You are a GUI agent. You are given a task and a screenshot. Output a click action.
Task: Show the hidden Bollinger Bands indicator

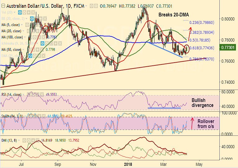32,19
